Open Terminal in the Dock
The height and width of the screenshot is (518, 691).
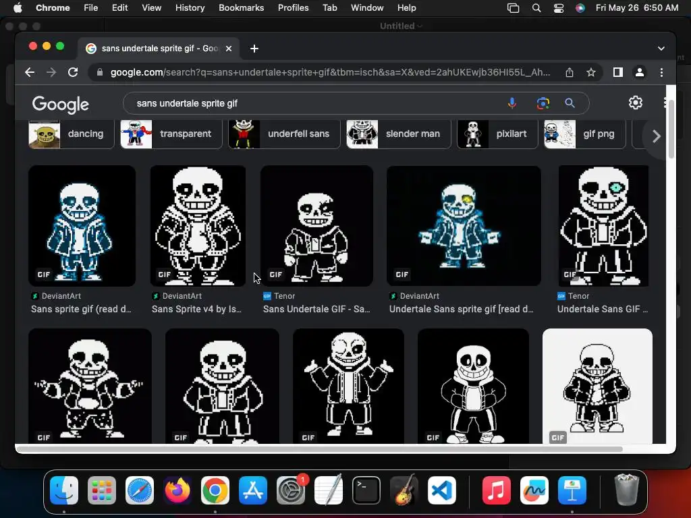[x=366, y=490]
